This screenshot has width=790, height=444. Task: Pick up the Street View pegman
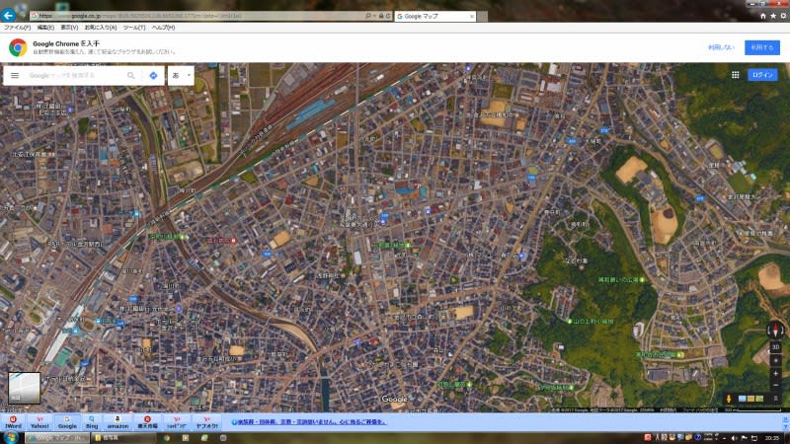[x=729, y=399]
